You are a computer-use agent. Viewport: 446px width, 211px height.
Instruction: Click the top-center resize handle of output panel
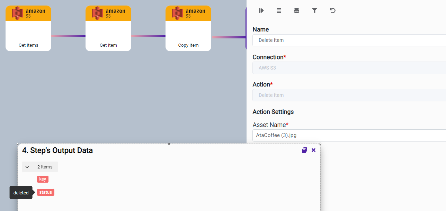coord(169,144)
